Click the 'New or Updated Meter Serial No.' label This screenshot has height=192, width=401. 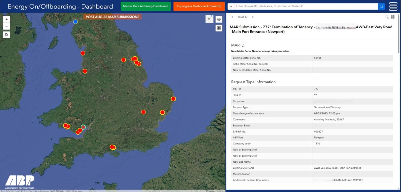[252, 70]
